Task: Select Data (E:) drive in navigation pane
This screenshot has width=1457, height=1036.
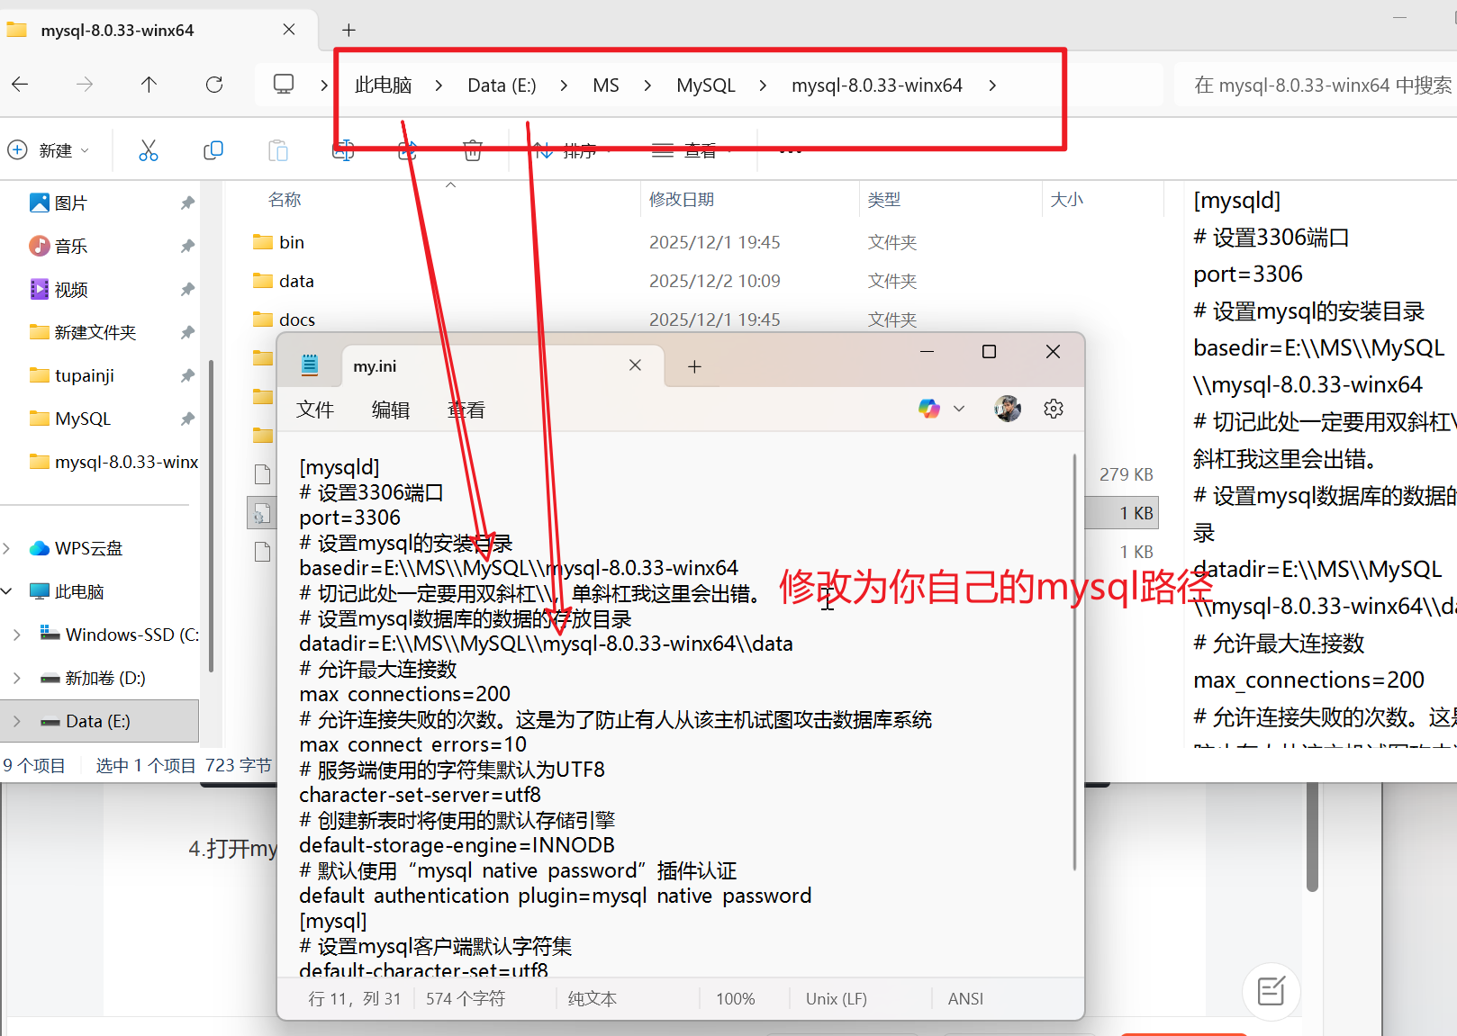Action: tap(99, 722)
